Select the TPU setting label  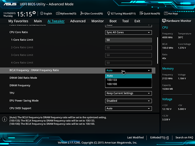(x=12, y=93)
